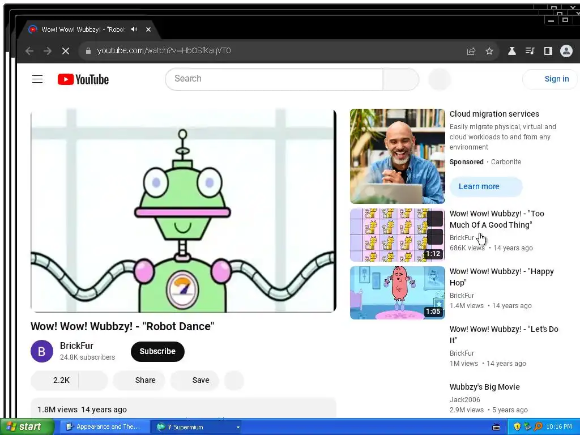Click the voice search mic placeholder

[440, 79]
